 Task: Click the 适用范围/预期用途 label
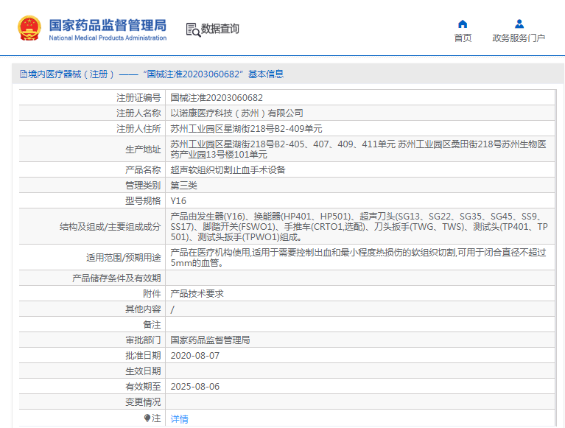(123, 258)
